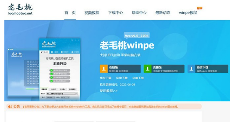Open FAT32 format dropdown in preview
Viewport: 230px width, 122px height.
click(65, 97)
